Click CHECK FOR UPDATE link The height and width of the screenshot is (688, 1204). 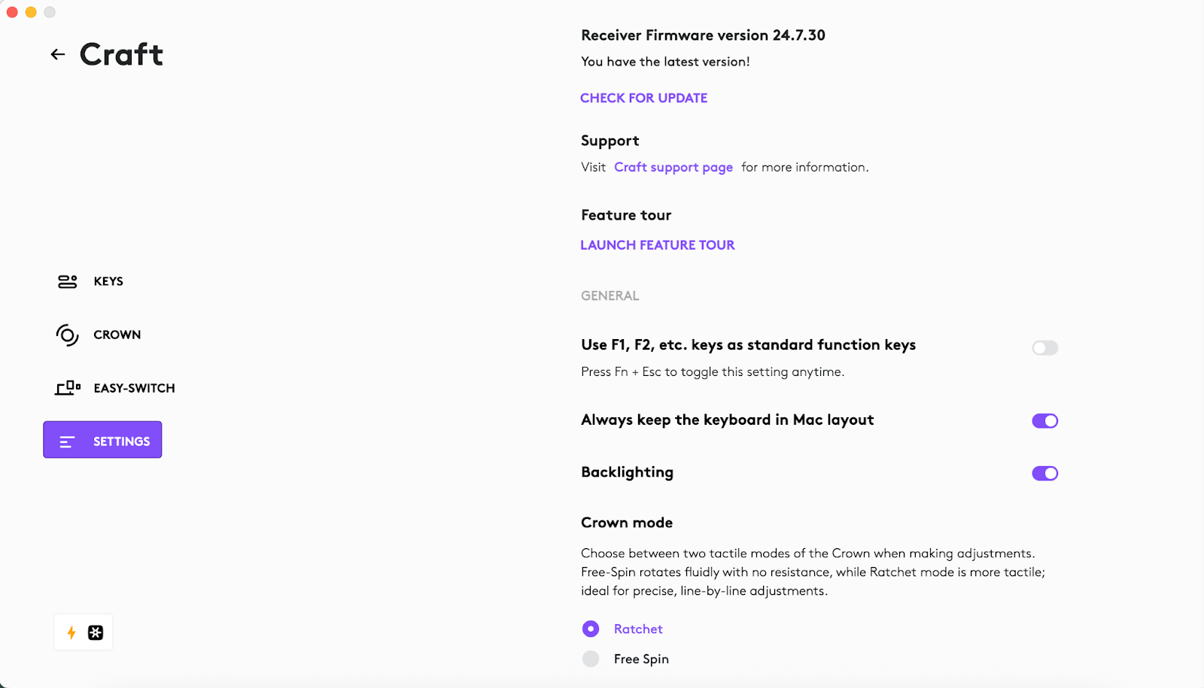pos(643,98)
